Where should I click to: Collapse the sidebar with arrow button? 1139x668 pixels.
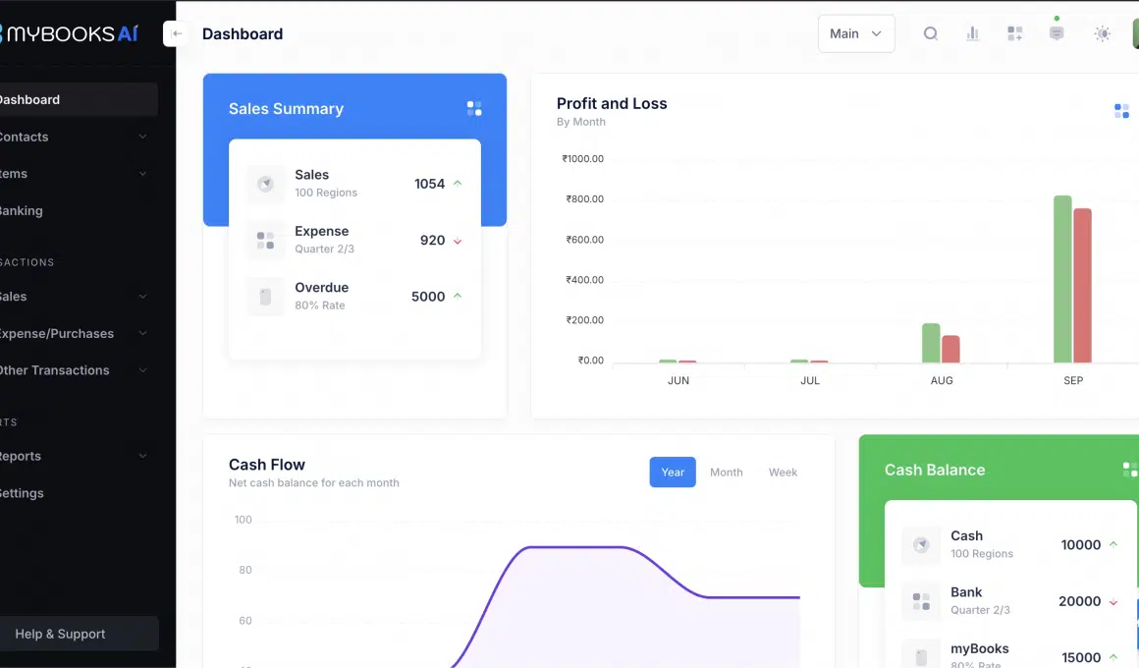pos(176,33)
